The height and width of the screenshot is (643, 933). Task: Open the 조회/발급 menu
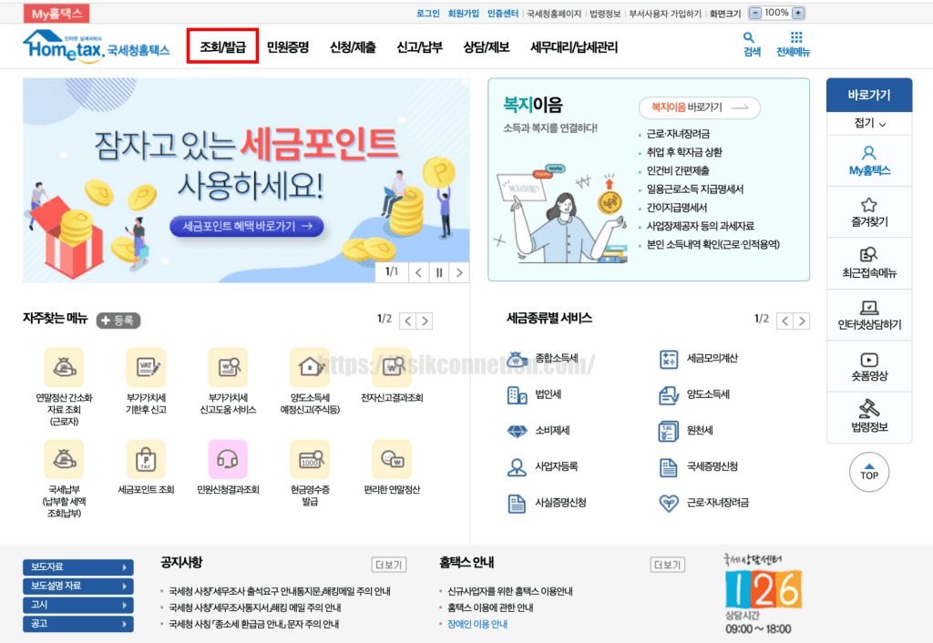(x=222, y=46)
